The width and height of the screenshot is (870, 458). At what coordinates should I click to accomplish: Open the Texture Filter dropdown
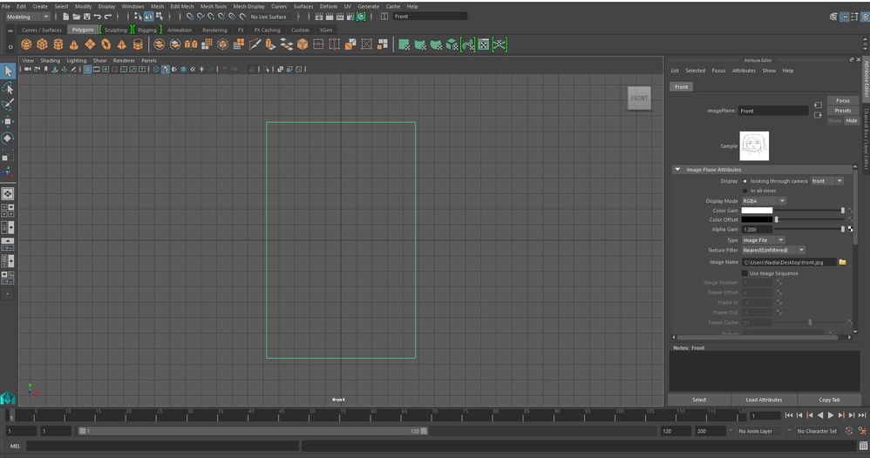[773, 250]
